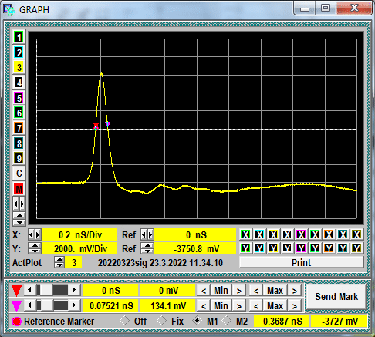Screen dimensions: 375x337
Task: Click X scale left-right arrows
Action: 34,234
